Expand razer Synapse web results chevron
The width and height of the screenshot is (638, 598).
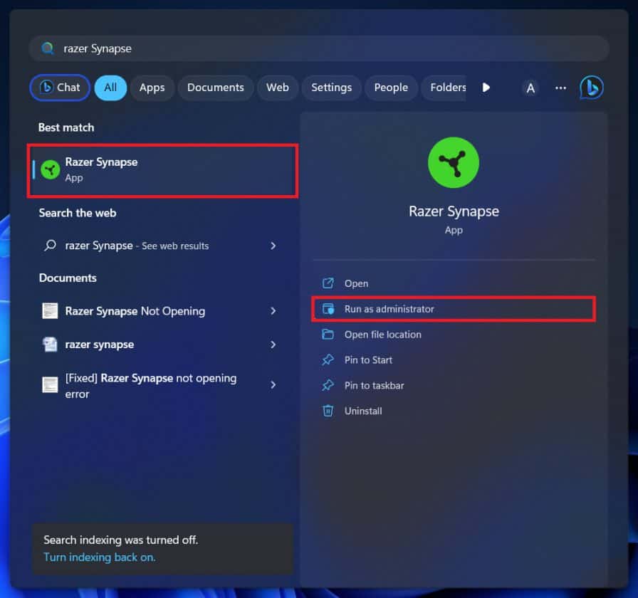click(x=273, y=246)
